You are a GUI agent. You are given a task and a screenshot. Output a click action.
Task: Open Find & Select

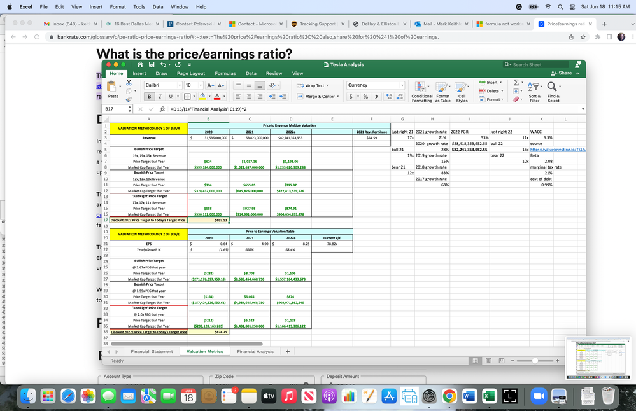pyautogui.click(x=551, y=88)
